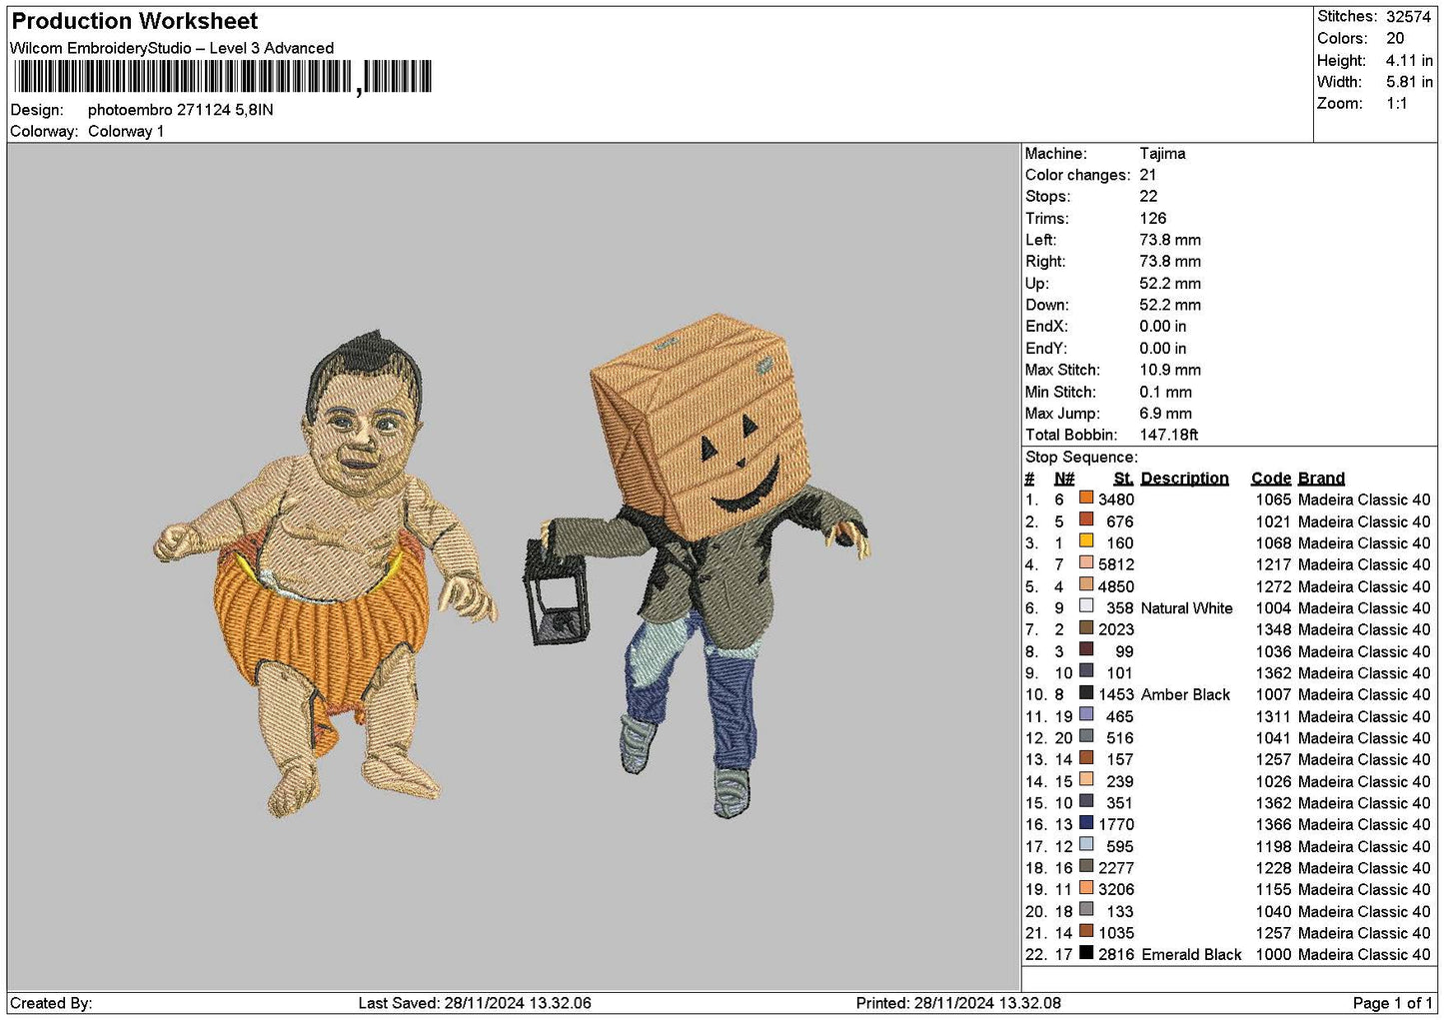Select the swatch for code 1036
Image resolution: width=1444 pixels, height=1020 pixels.
1085,649
